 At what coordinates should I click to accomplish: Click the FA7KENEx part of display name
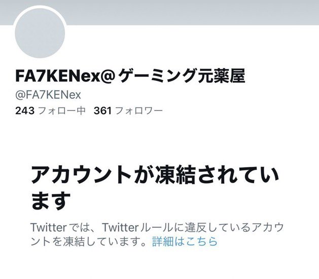58,77
